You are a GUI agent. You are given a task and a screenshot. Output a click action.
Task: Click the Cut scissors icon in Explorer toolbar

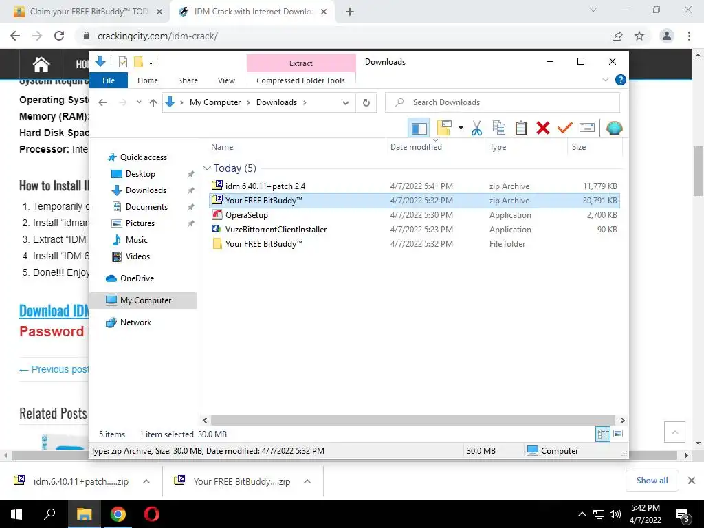click(x=476, y=129)
